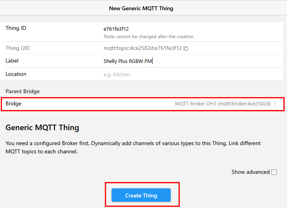Click the Thing UID value text
The height and width of the screenshot is (208, 287).
142,48
